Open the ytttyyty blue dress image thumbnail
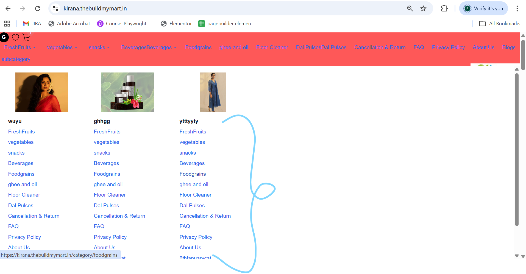Viewport: 526px width, 274px height. [213, 92]
